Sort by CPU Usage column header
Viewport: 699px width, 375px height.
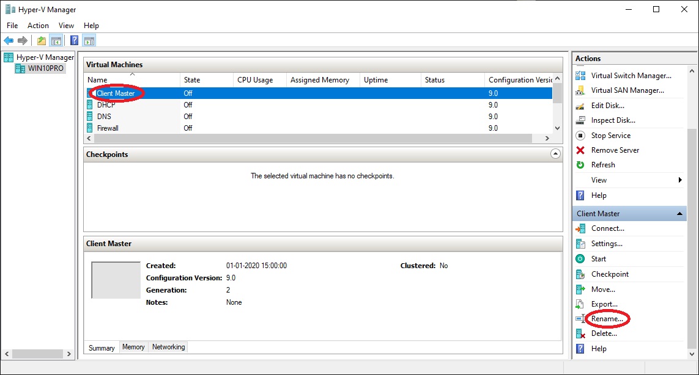tap(259, 80)
